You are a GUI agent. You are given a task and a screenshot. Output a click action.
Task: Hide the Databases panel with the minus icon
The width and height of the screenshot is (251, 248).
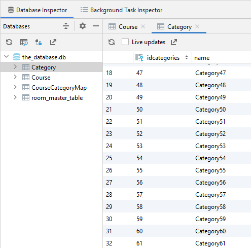[96, 26]
